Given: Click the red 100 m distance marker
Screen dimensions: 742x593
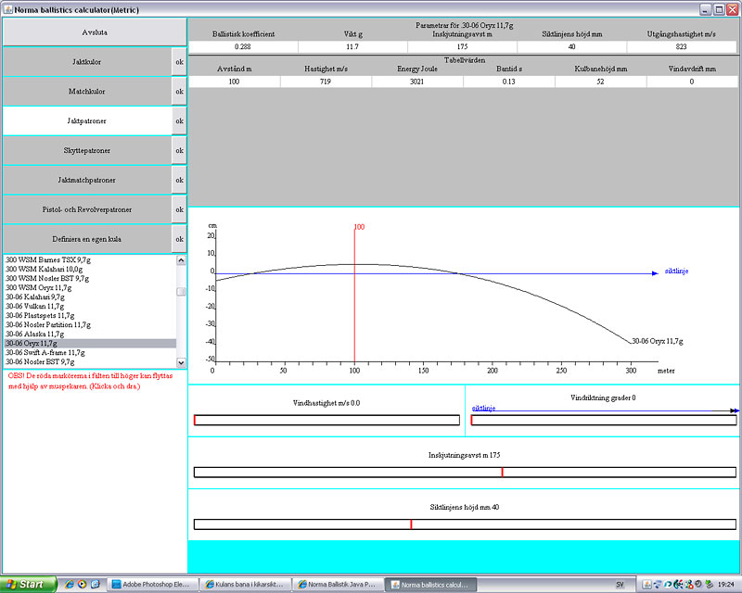Looking at the screenshot, I should pos(354,296).
